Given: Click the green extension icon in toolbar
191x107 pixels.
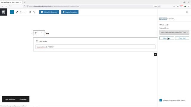Looking at the screenshot, I should 185,6.
